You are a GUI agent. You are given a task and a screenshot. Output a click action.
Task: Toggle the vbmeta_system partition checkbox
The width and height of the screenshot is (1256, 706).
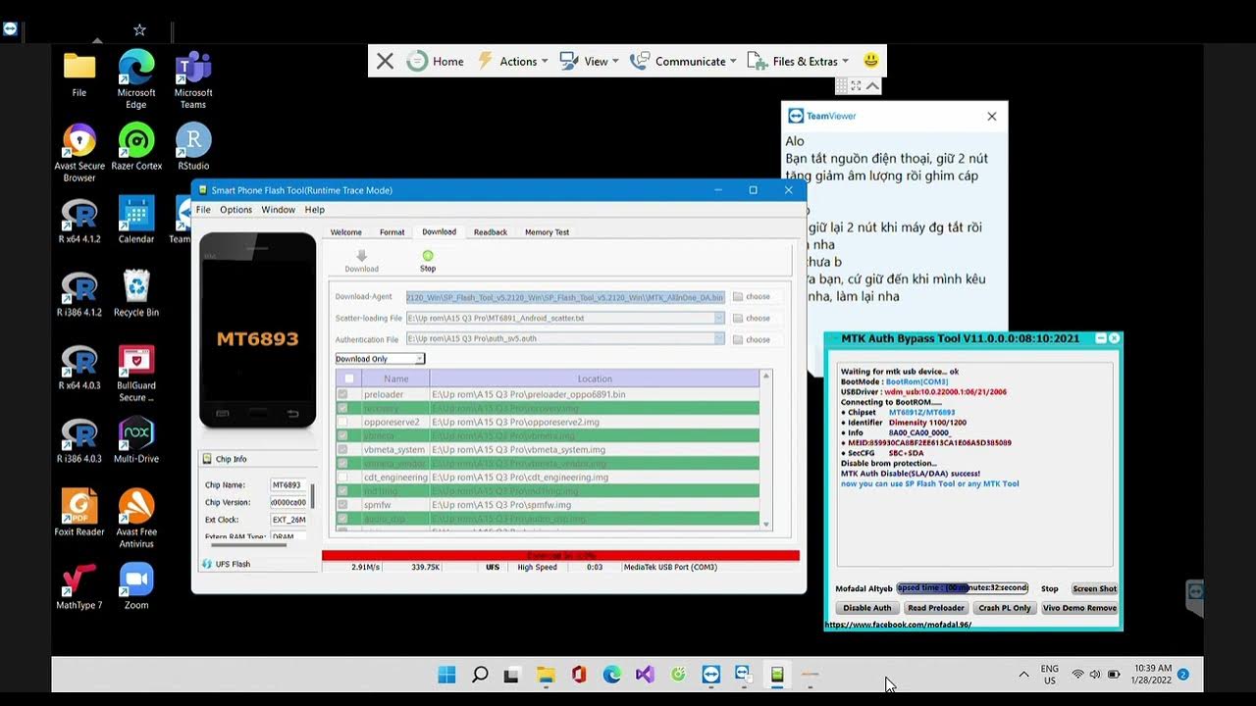pyautogui.click(x=342, y=449)
